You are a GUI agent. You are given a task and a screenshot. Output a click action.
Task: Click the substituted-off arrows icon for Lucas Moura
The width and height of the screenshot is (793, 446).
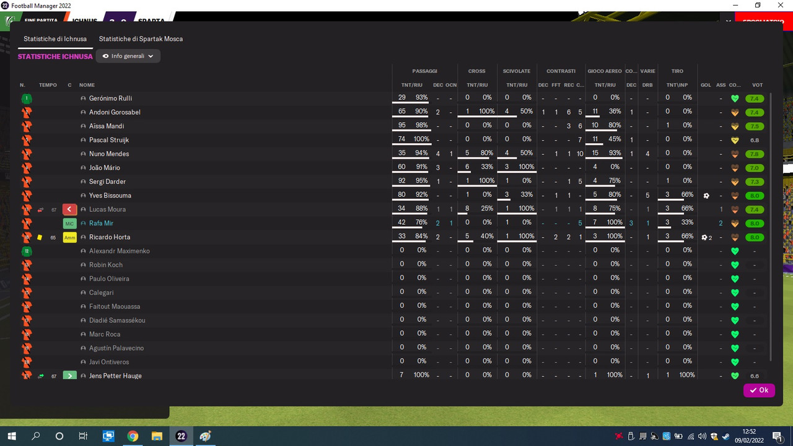pyautogui.click(x=40, y=209)
